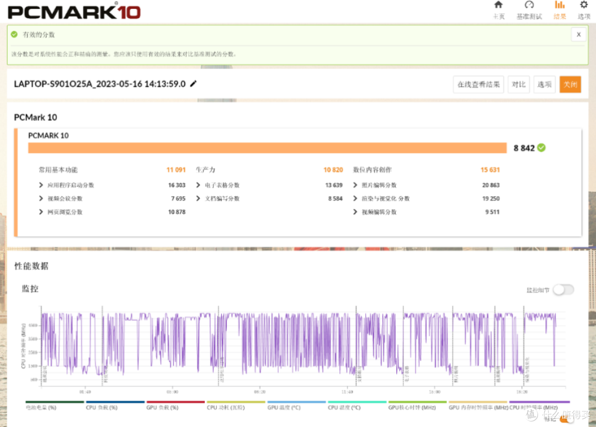Click the result name LAPTOP-S901O25A_2023-05-16 14:13:59.0
Image resolution: width=596 pixels, height=427 pixels.
point(99,84)
